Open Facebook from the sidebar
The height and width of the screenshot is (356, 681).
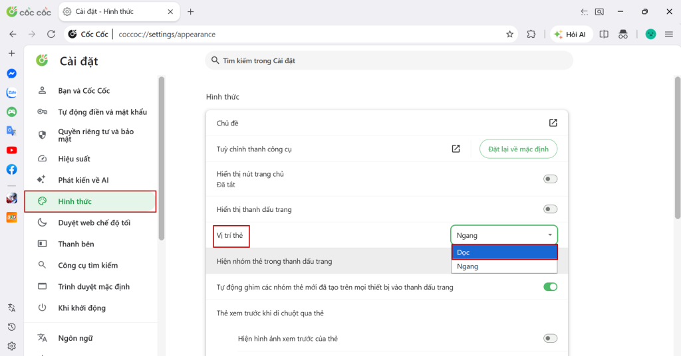(x=12, y=169)
